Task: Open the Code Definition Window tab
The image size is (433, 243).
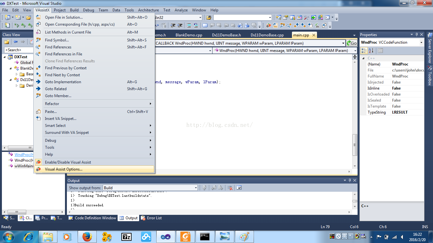Action: tap(92, 218)
